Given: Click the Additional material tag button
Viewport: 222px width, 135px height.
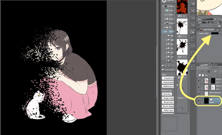Looking at the screenshot, I should tap(168, 86).
